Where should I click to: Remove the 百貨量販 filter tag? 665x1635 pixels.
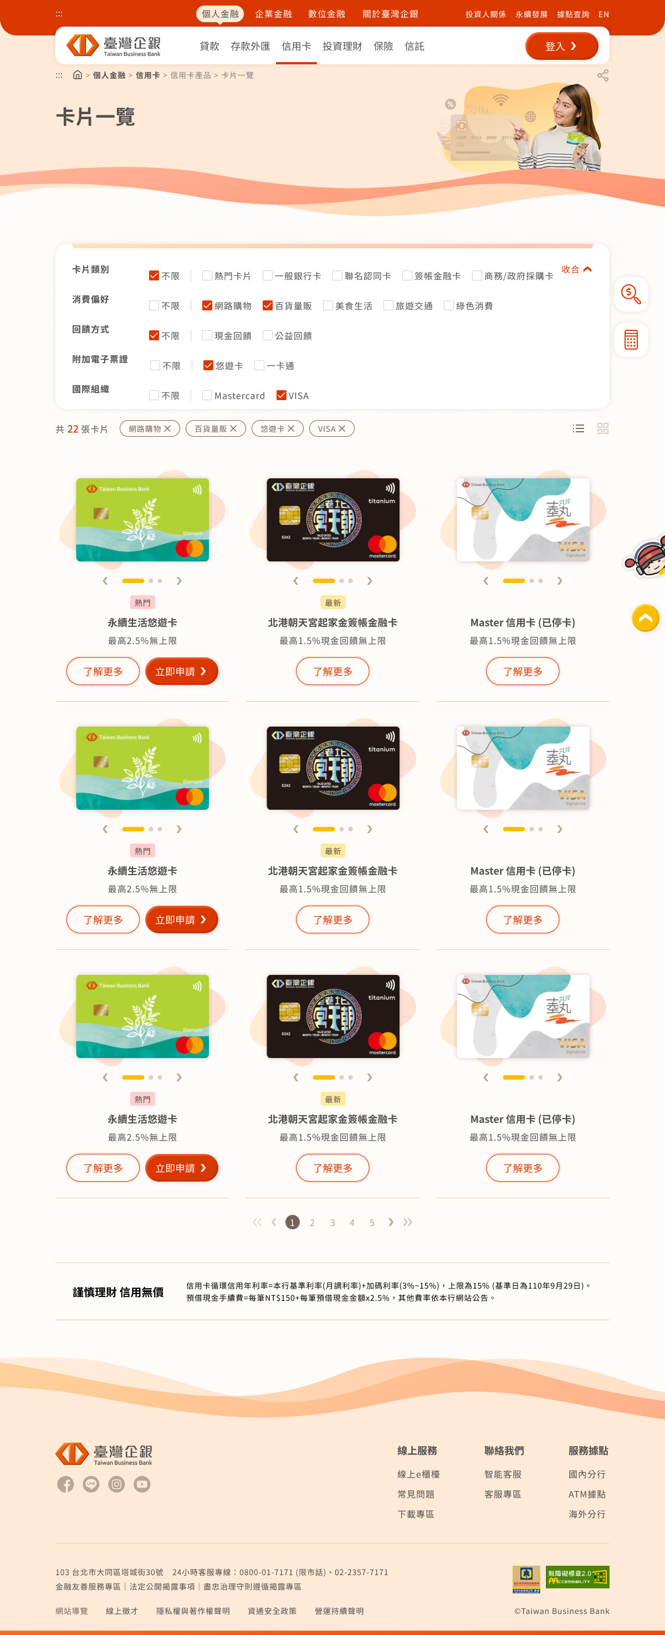pos(233,428)
